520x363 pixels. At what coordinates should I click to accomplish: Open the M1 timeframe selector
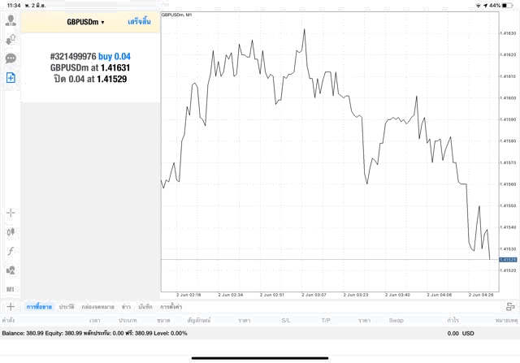[11, 289]
